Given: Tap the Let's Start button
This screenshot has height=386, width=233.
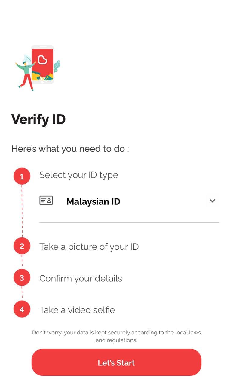Looking at the screenshot, I should tap(116, 362).
